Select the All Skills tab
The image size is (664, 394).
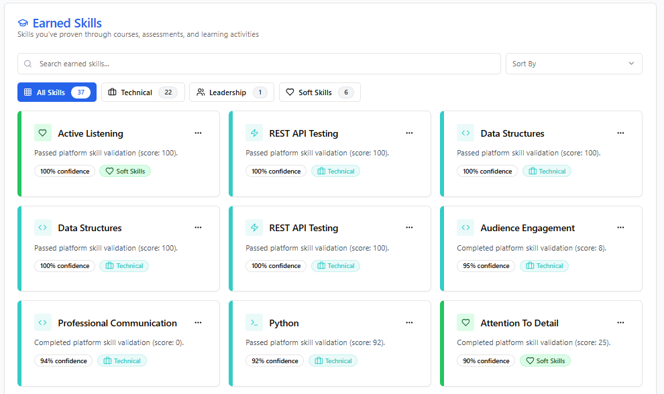57,92
